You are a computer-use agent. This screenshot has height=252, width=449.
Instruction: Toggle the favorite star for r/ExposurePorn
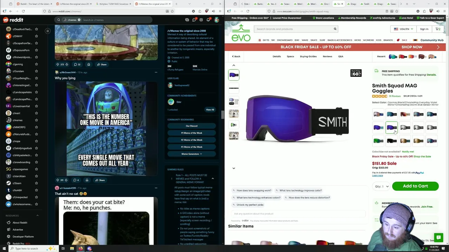click(x=36, y=50)
